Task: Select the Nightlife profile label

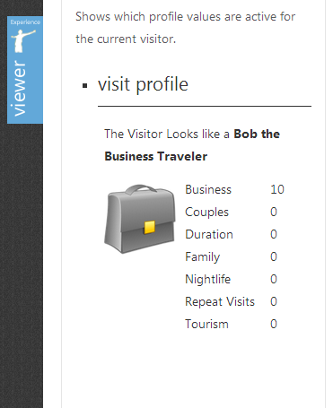Action: pyautogui.click(x=208, y=280)
